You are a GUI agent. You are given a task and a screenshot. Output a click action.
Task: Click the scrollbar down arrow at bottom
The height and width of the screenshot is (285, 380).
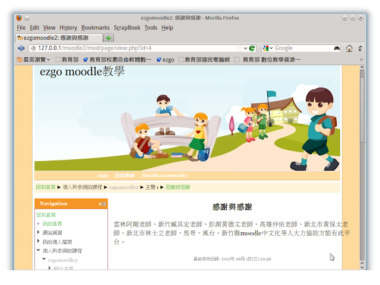(x=362, y=267)
